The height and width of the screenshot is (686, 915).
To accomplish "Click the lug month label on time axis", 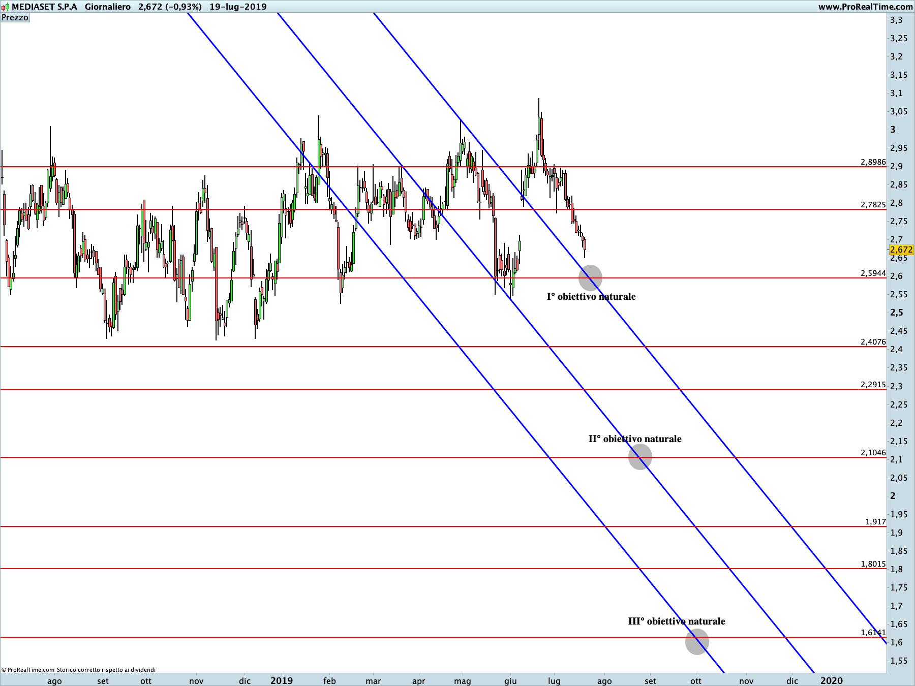I will point(554,681).
